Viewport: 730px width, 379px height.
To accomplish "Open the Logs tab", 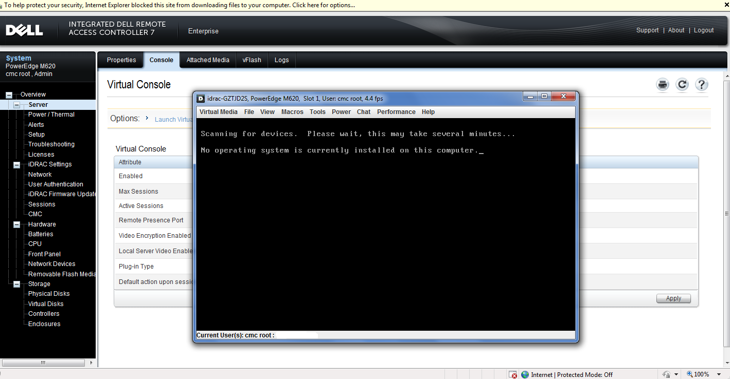I will 281,60.
